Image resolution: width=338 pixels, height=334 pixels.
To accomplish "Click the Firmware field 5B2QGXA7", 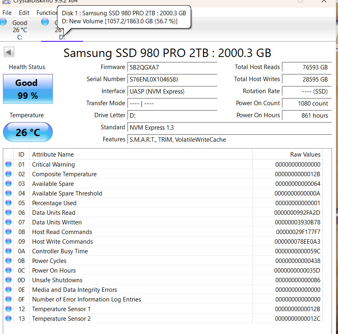I will click(x=172, y=67).
